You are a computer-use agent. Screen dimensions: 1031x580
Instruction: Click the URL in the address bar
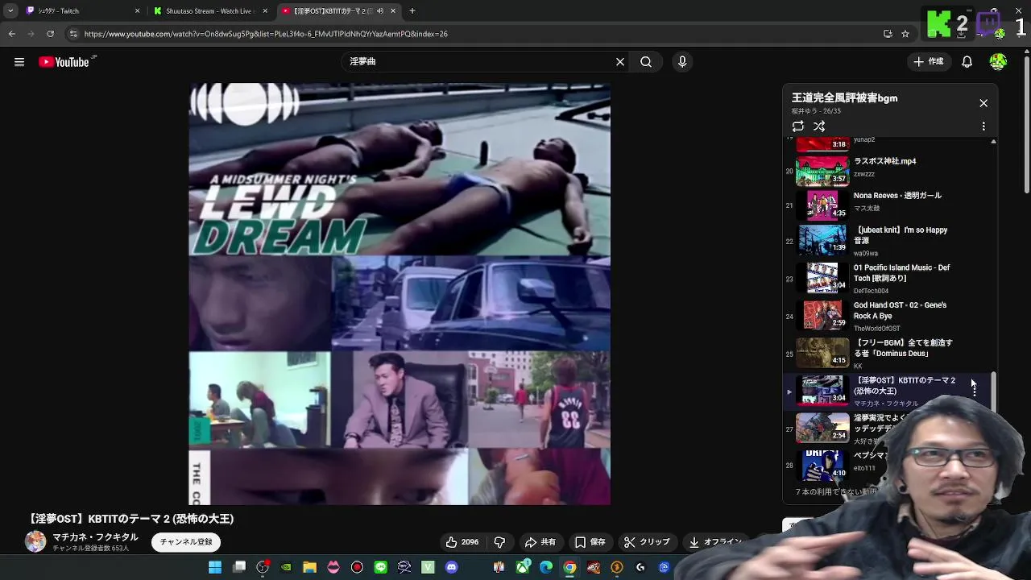[x=266, y=34]
